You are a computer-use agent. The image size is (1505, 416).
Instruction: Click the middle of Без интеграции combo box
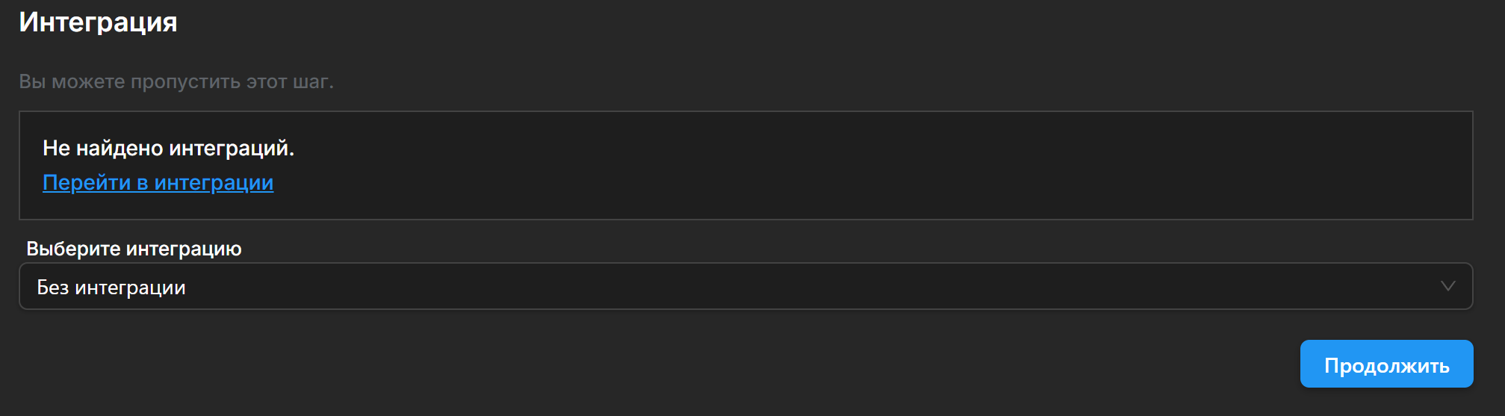coord(745,287)
